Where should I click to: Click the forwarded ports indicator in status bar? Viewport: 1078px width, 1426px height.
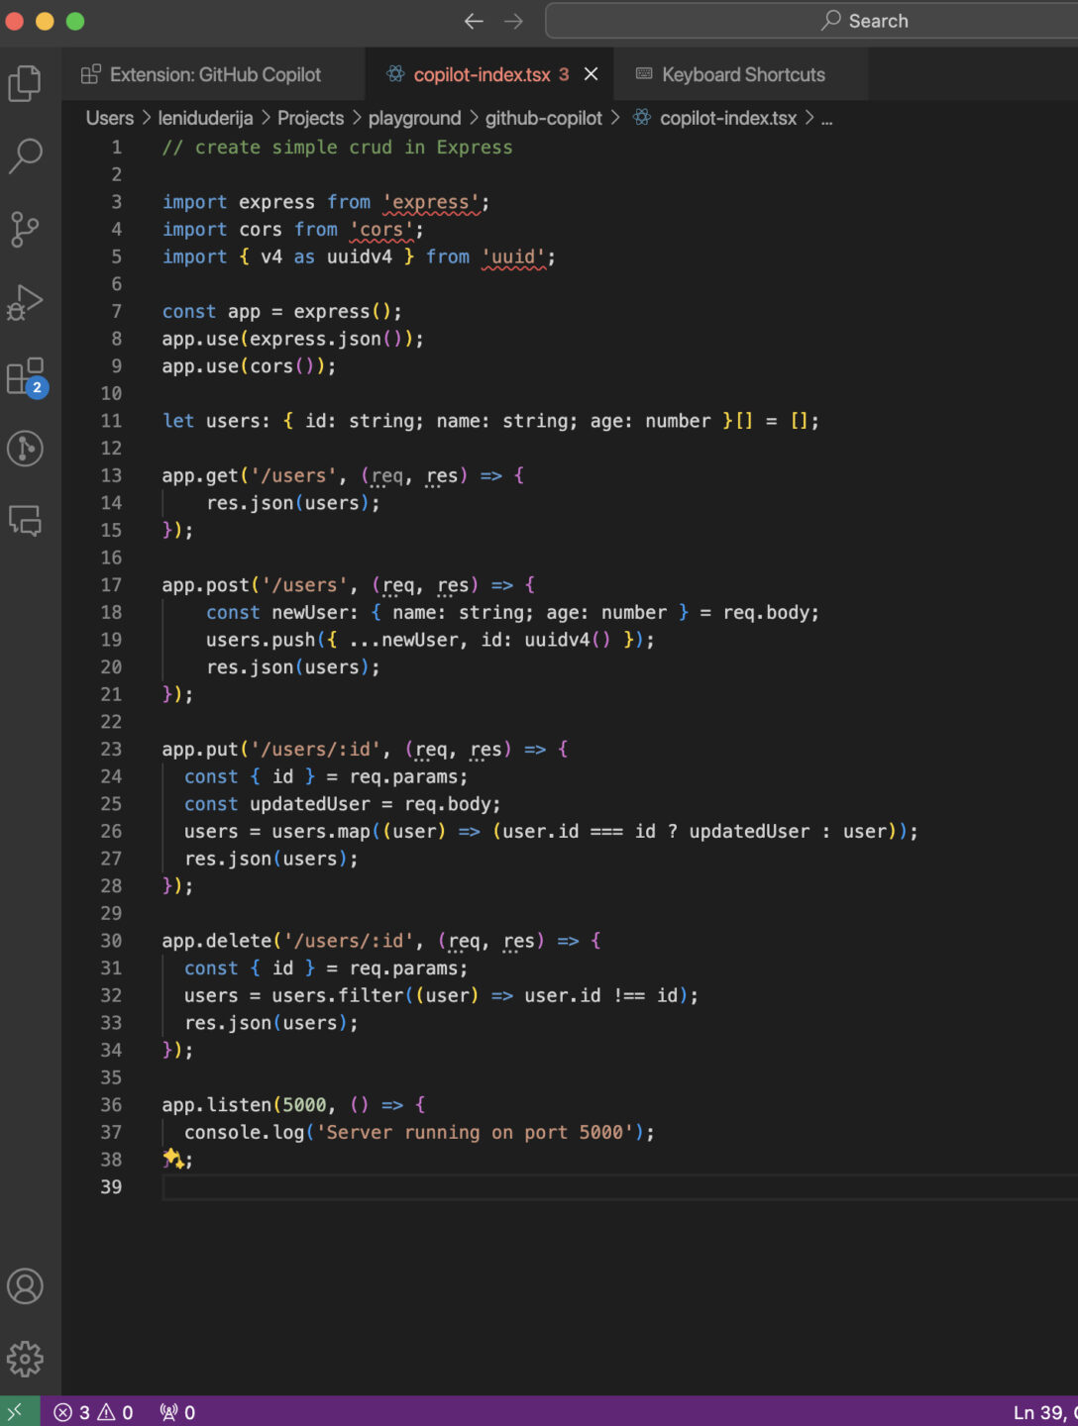(x=175, y=1411)
